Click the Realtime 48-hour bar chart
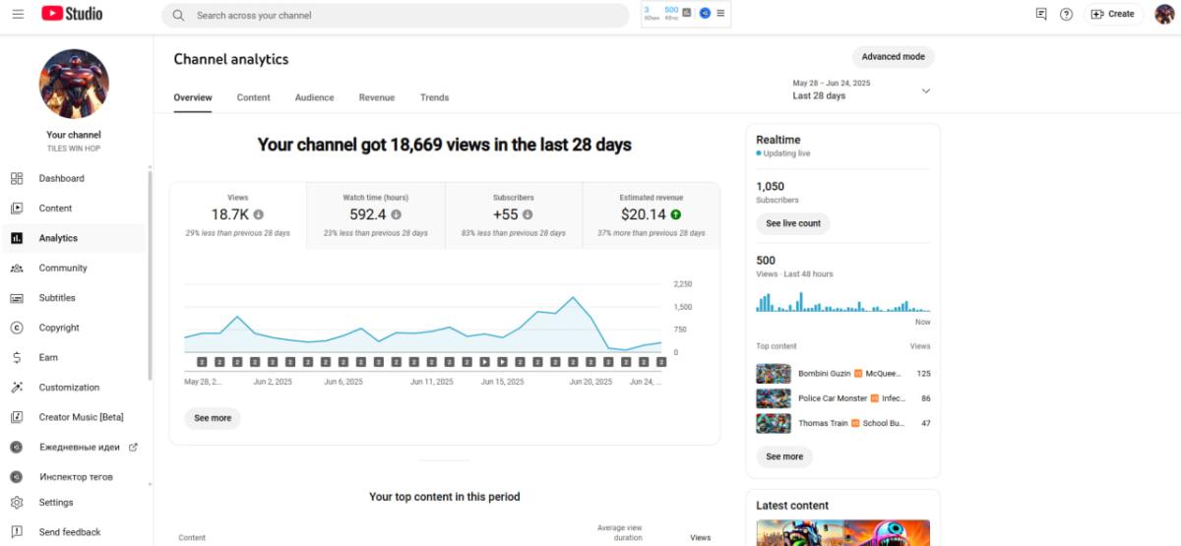 (842, 300)
